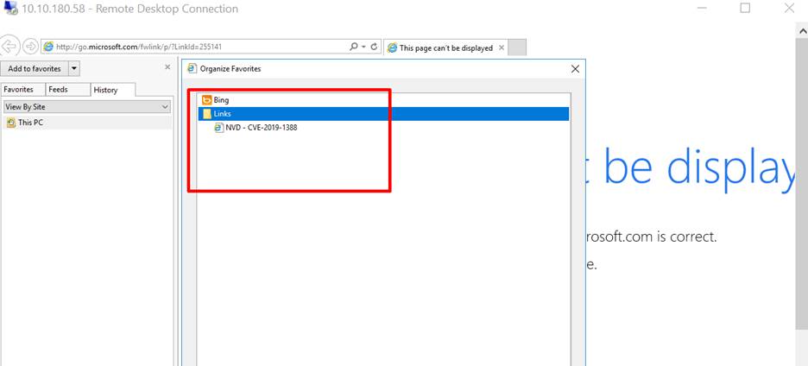This screenshot has height=366, width=808.
Task: Open a new blank browser tab
Action: (x=516, y=47)
